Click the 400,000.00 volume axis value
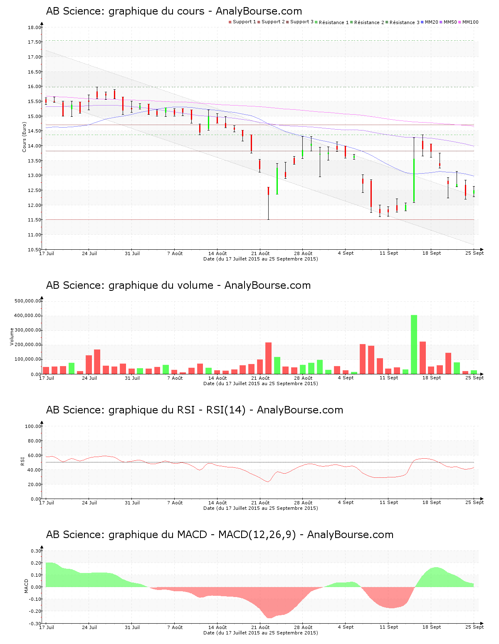Viewport: 499px width, 644px height. point(27,316)
